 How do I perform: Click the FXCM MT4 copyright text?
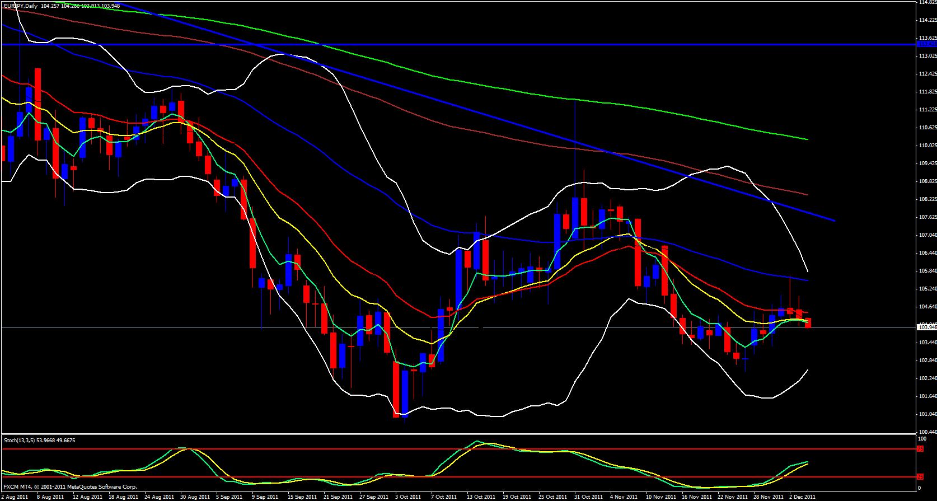point(70,487)
